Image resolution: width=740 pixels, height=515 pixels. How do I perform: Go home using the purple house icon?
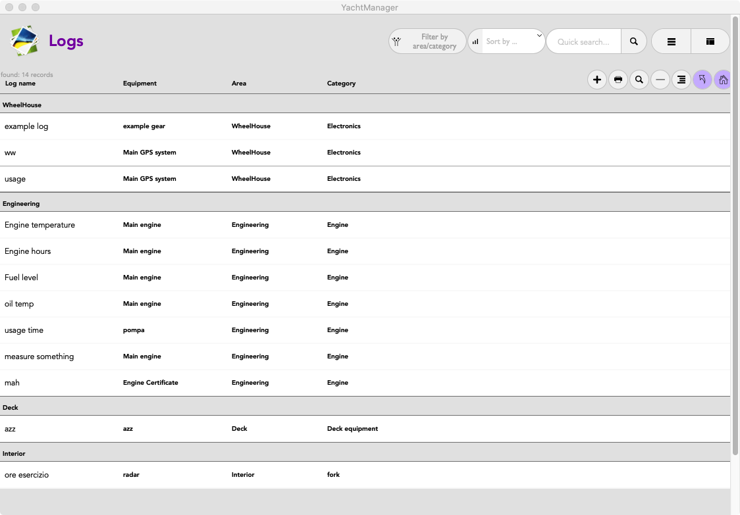(723, 80)
